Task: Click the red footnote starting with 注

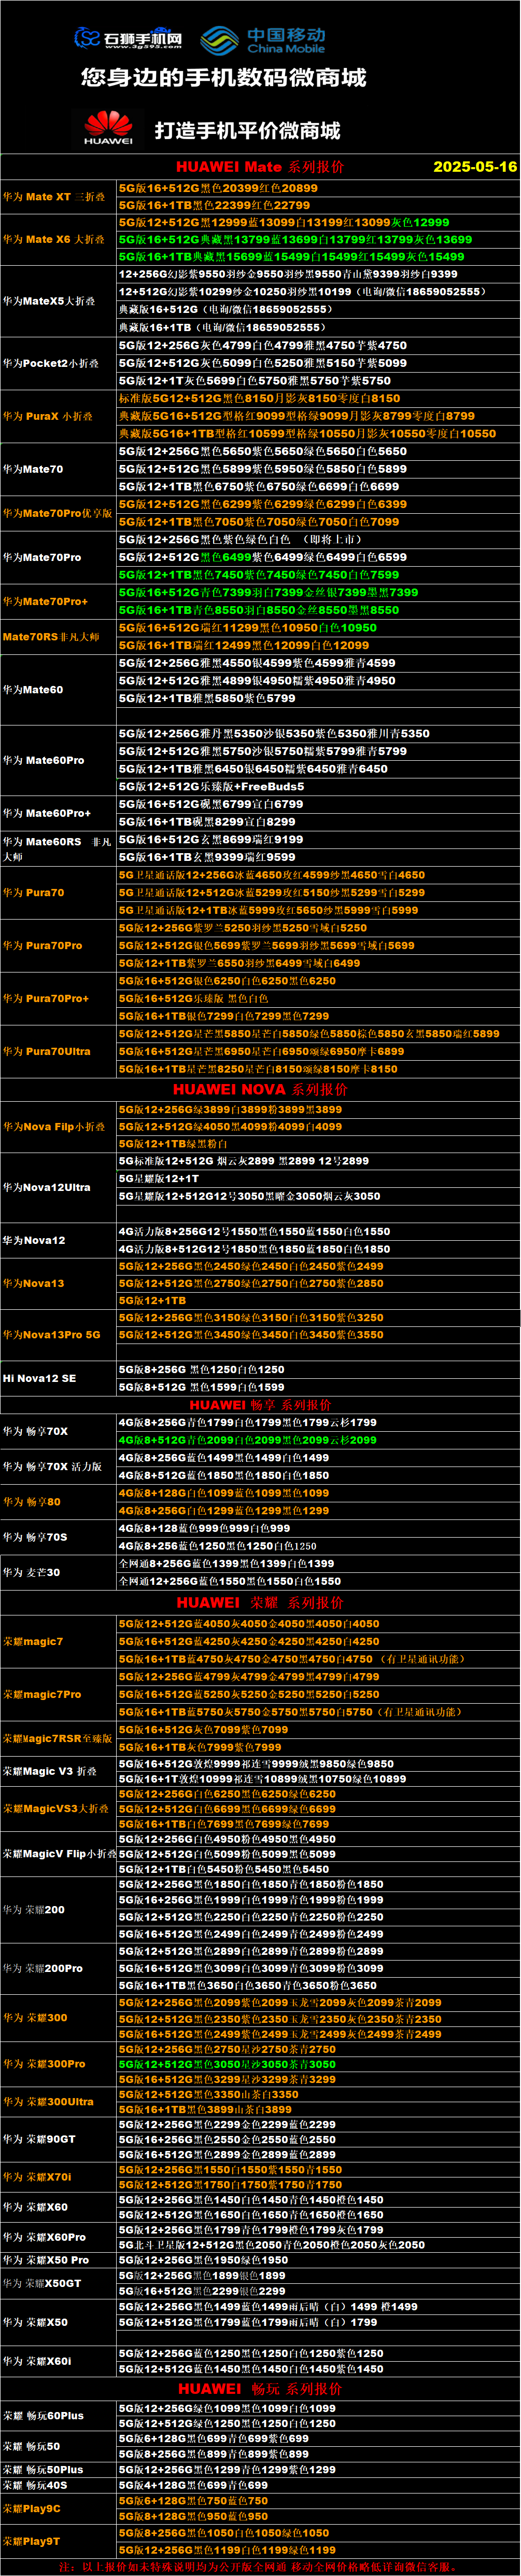Action: (x=258, y=2566)
